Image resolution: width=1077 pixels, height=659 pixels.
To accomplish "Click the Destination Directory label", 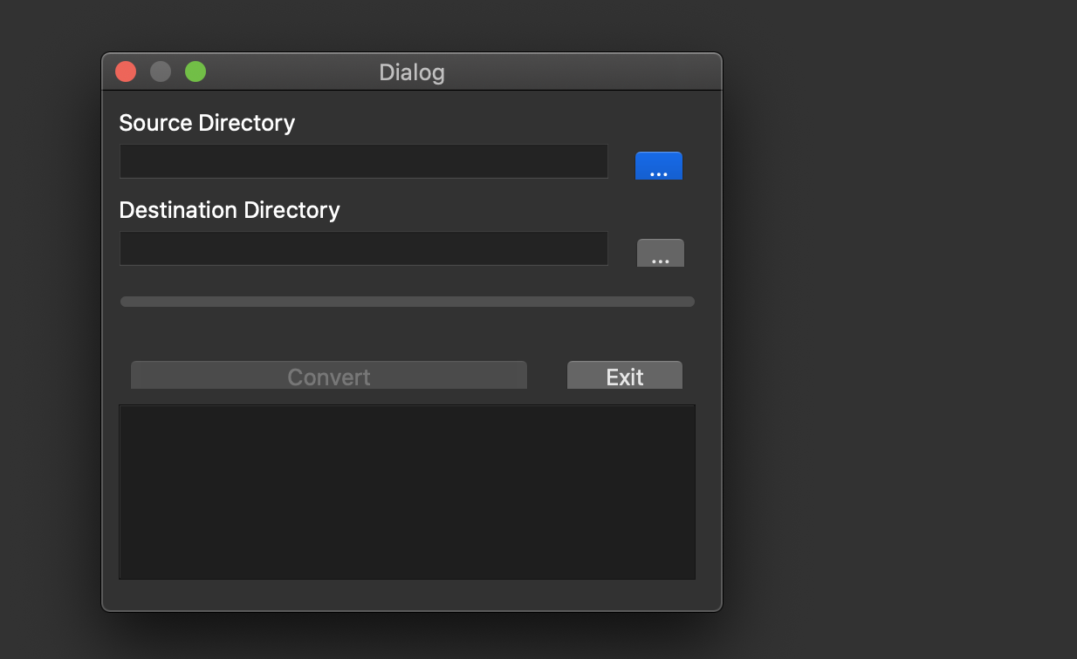I will [230, 210].
